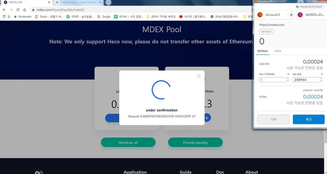Screen dimensions: 327x174
Task: Close the under confirmation dialog with X
Action: [199, 76]
